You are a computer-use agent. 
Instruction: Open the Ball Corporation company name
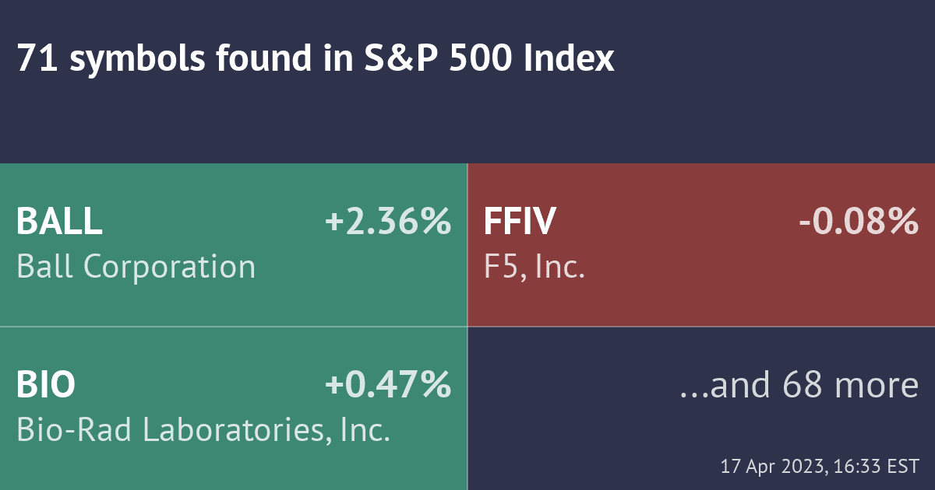click(136, 267)
